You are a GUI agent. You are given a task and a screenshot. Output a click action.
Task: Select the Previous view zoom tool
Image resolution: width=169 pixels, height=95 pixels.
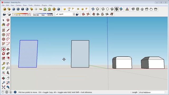point(8,87)
